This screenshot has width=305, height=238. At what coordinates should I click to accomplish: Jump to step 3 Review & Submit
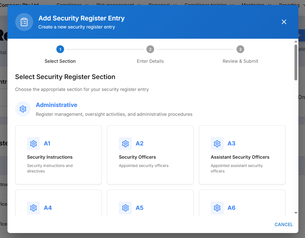(x=240, y=49)
